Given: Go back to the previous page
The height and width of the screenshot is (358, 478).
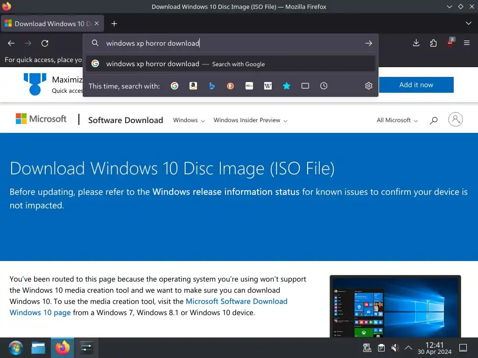Looking at the screenshot, I should pos(11,43).
